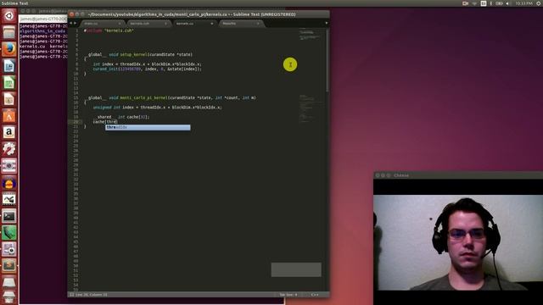Open the System Monitor graph icon in dock
This screenshot has height=305, width=543.
click(9, 200)
